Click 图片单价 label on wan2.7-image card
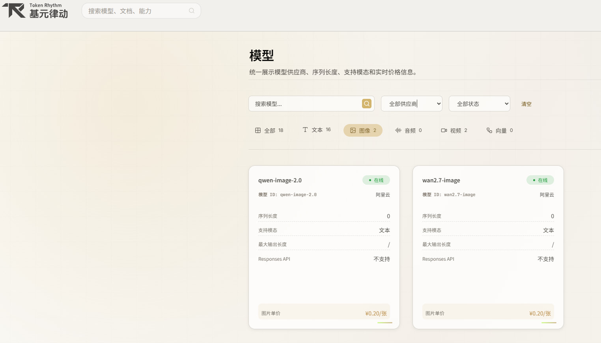Screen dimensions: 601x343 [435, 313]
